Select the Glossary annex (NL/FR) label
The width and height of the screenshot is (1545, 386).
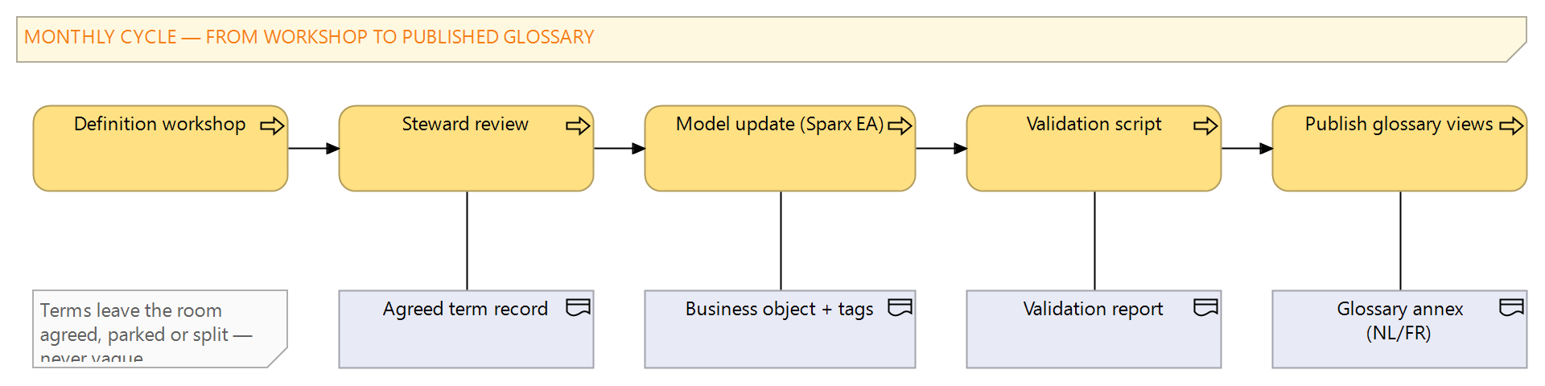pos(1399,321)
